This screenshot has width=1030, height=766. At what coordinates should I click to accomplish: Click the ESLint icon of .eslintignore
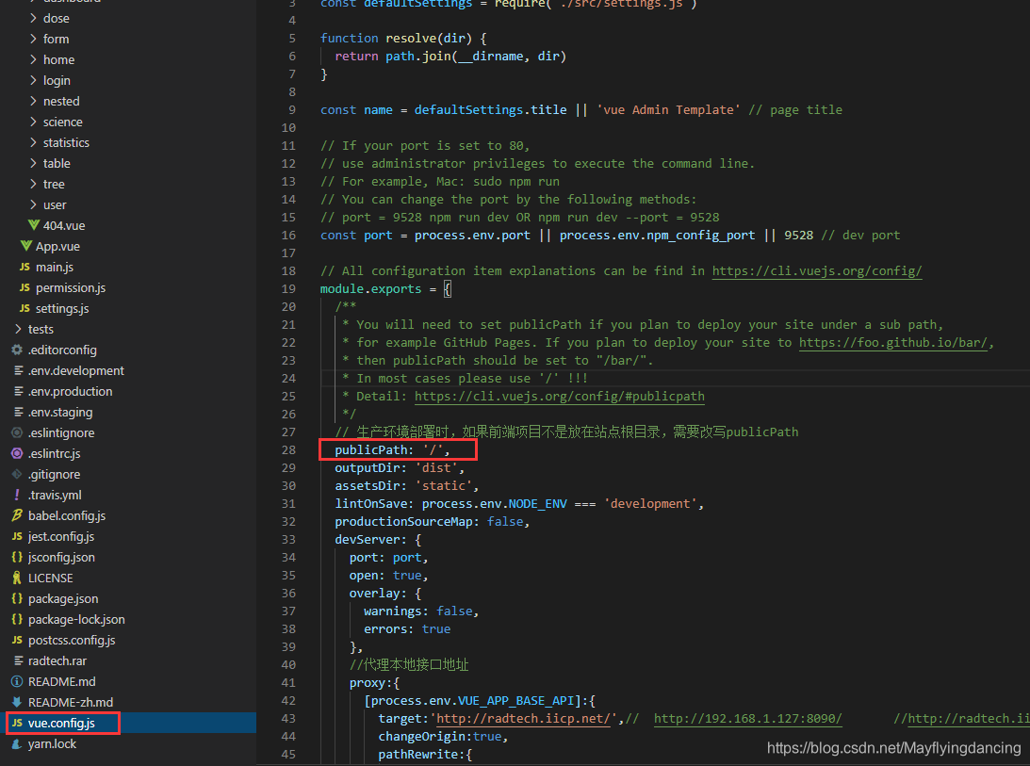tap(17, 432)
